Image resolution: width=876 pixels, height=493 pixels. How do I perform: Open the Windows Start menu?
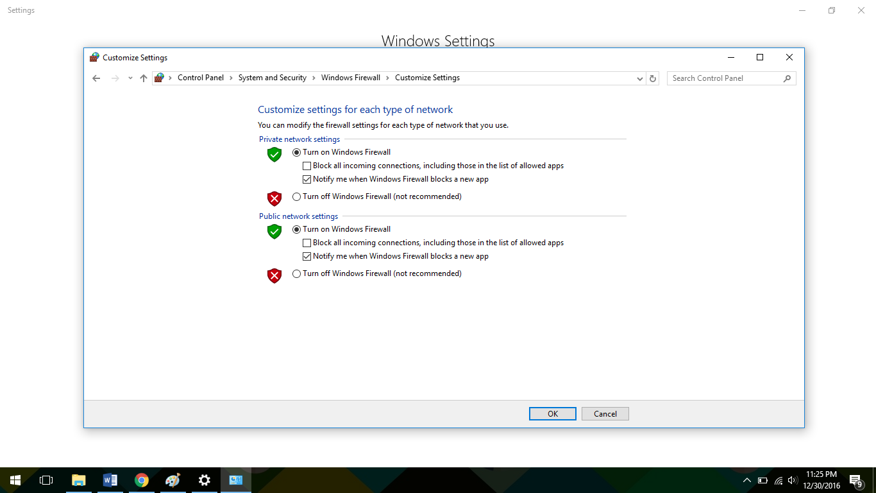[x=15, y=480]
